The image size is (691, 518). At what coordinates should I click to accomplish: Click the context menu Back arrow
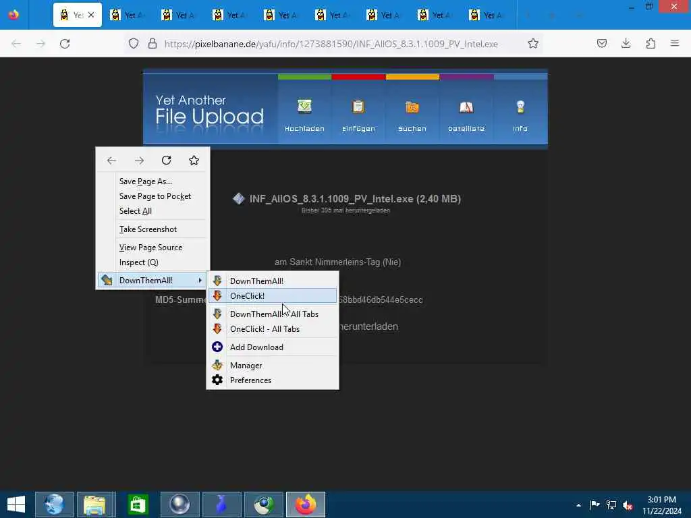click(111, 161)
